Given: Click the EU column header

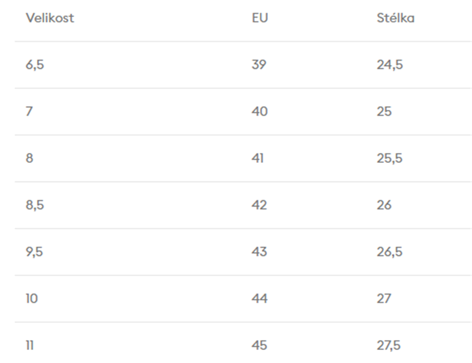Looking at the screenshot, I should (260, 18).
